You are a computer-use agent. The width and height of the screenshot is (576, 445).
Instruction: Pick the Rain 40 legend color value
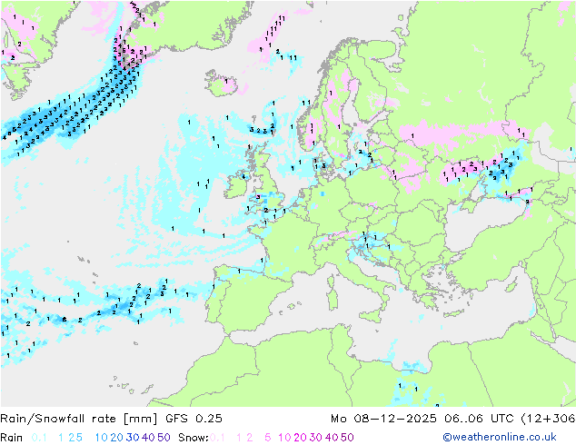pos(148,438)
